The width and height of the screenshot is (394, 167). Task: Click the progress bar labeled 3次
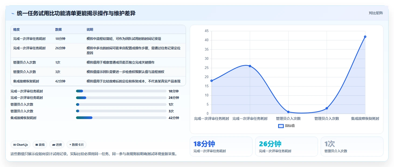pyautogui.click(x=121, y=111)
